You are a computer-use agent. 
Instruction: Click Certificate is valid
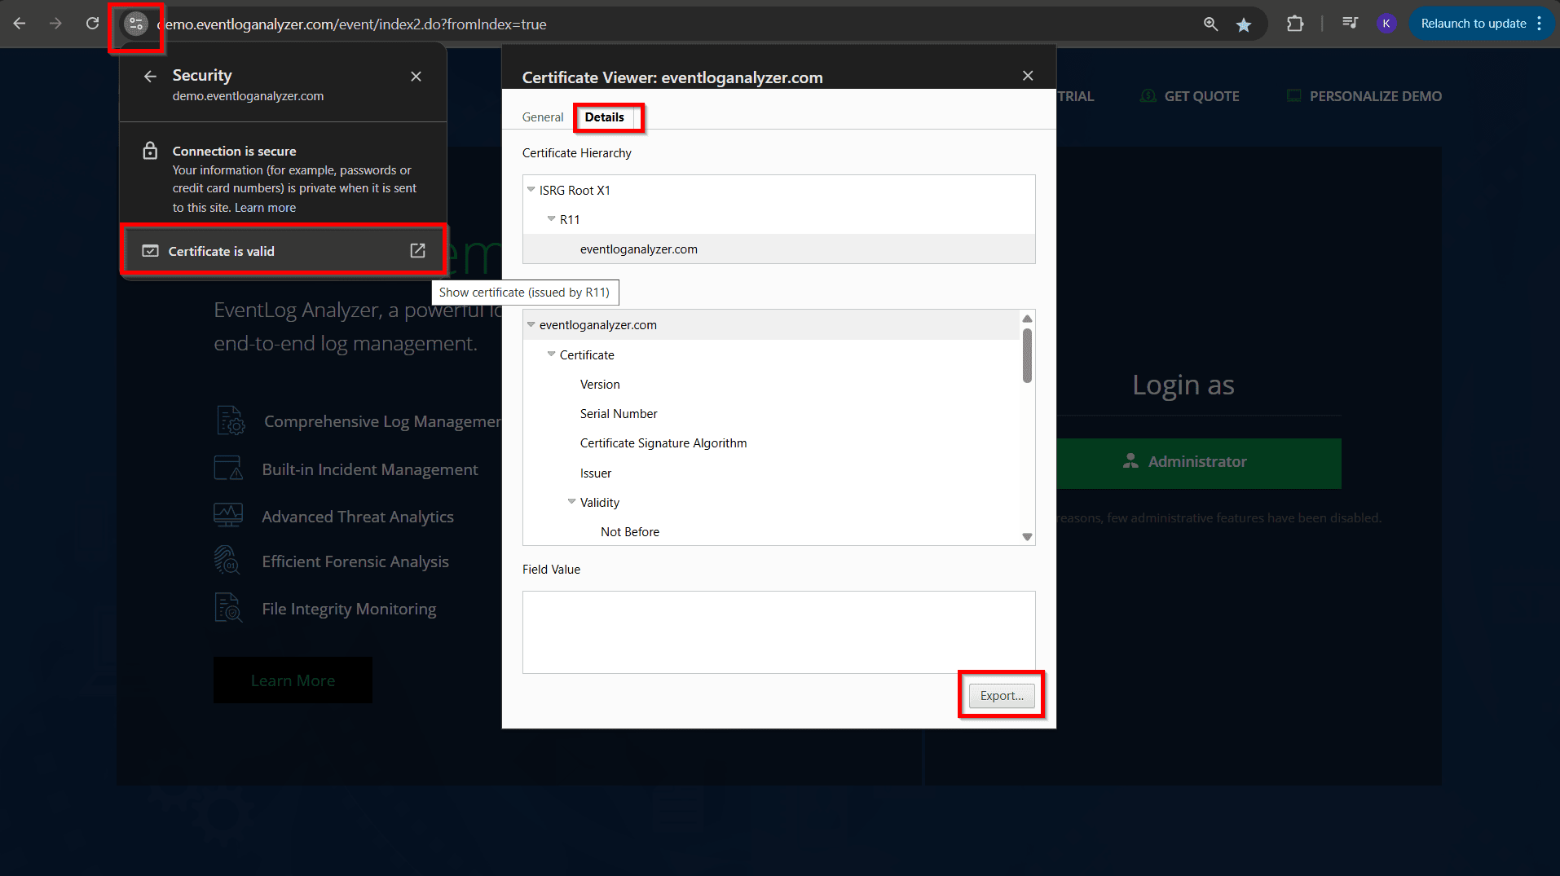tap(283, 251)
